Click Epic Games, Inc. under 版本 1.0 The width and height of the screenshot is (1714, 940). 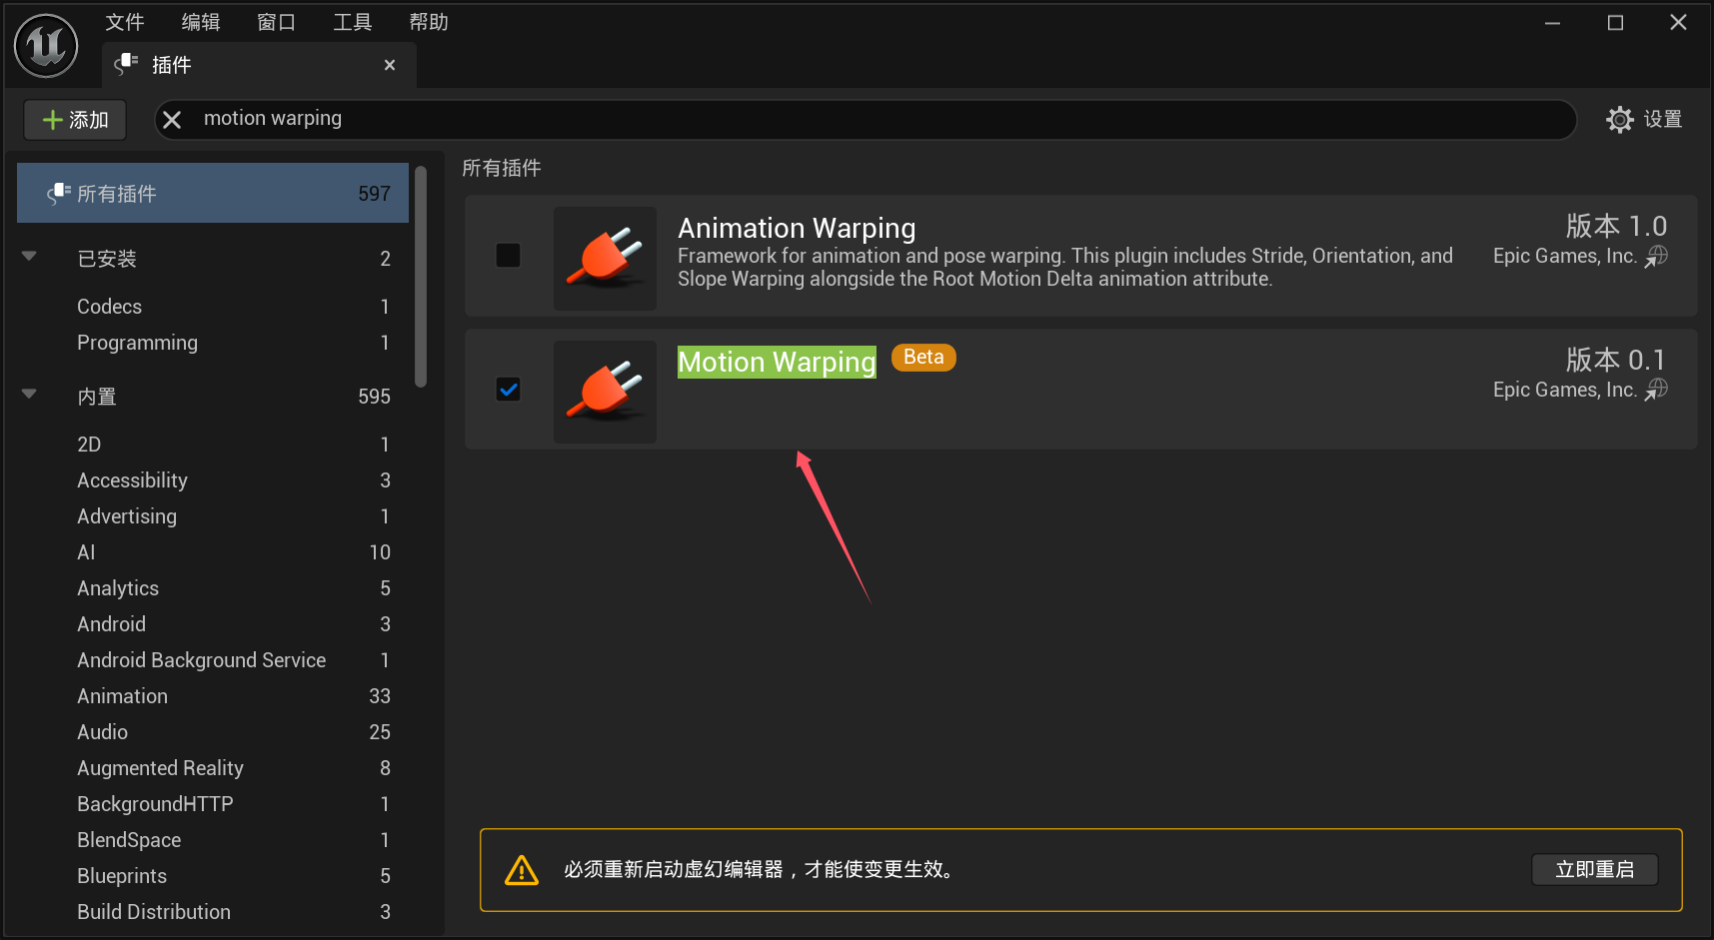tap(1564, 256)
